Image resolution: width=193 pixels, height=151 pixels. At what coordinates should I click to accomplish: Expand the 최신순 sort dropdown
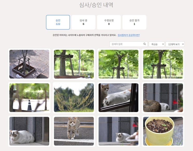click(x=157, y=44)
